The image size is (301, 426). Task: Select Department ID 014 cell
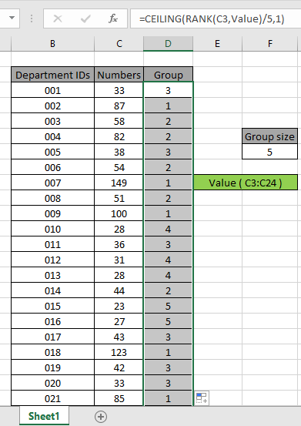(52, 290)
